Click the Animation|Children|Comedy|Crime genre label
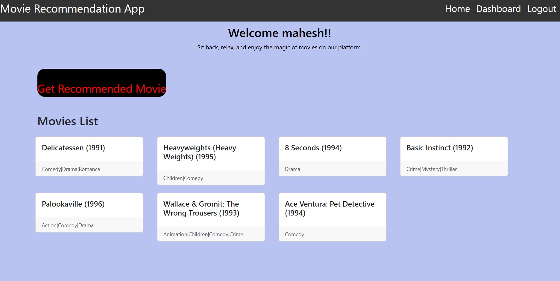The height and width of the screenshot is (281, 560). coord(203,234)
